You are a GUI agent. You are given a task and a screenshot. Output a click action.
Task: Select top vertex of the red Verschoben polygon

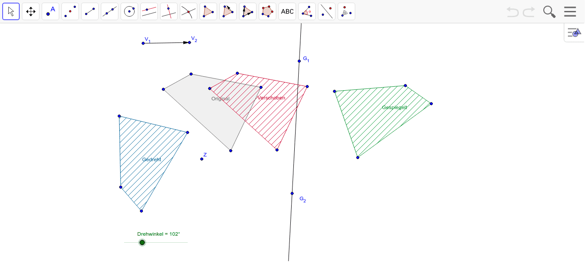click(237, 73)
